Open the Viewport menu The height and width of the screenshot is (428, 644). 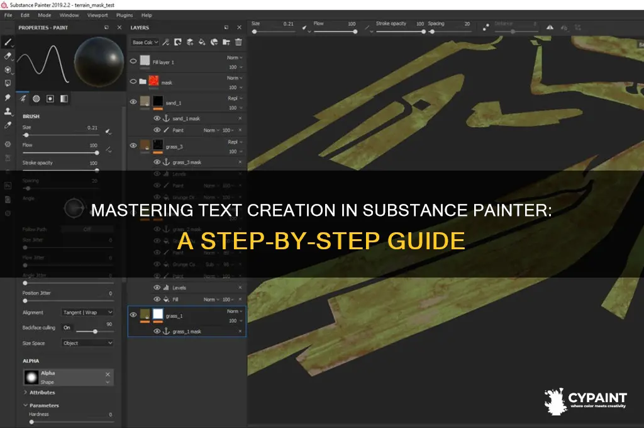[97, 15]
